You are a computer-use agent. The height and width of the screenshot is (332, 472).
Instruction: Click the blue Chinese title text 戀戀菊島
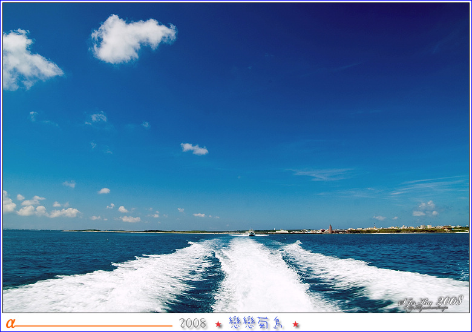tap(257, 323)
